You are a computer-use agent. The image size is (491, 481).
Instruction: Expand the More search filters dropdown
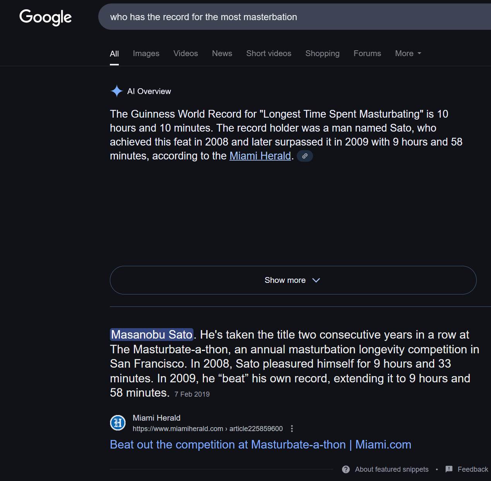[408, 53]
